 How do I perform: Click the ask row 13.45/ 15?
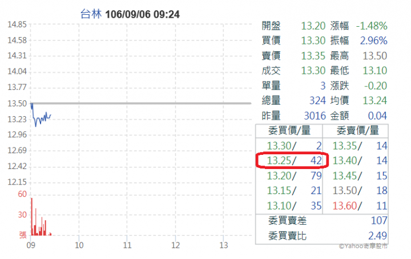[360, 176]
